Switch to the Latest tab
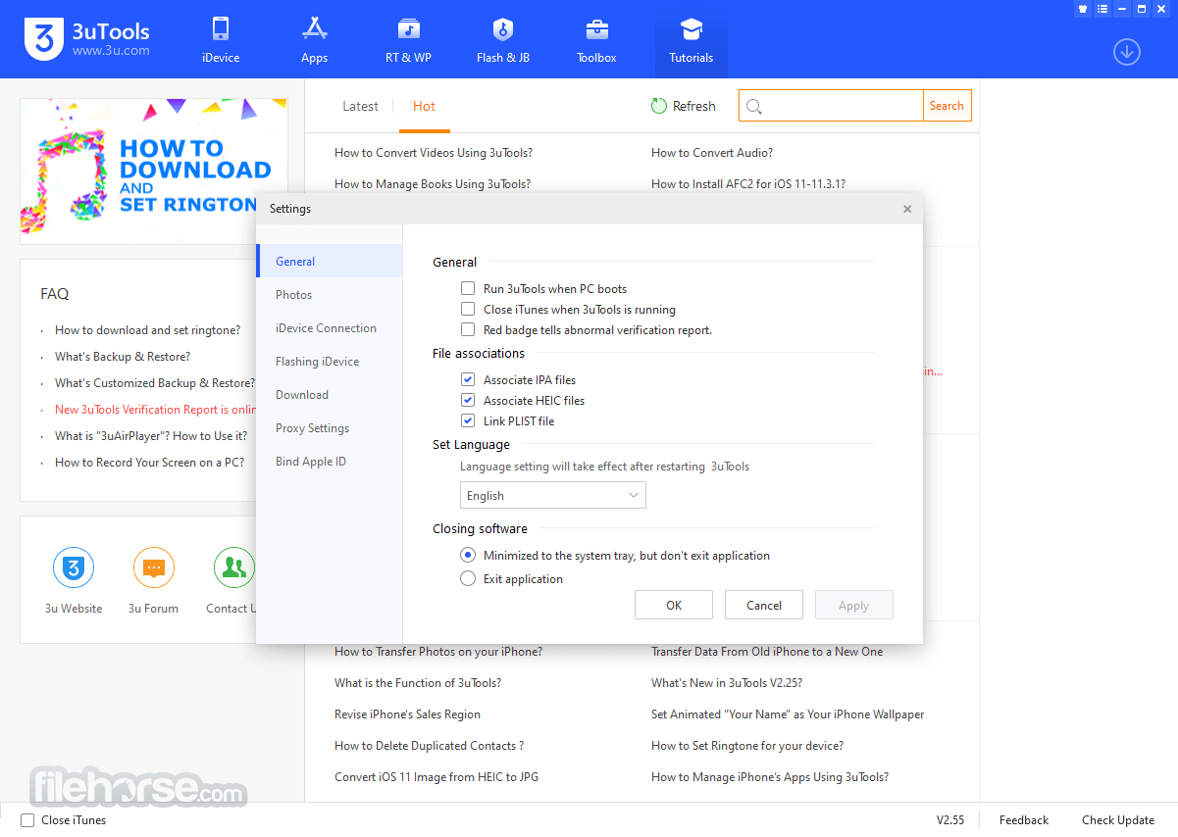 pos(360,106)
